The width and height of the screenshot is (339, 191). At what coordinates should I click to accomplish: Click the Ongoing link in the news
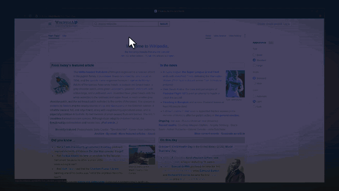click(164, 121)
